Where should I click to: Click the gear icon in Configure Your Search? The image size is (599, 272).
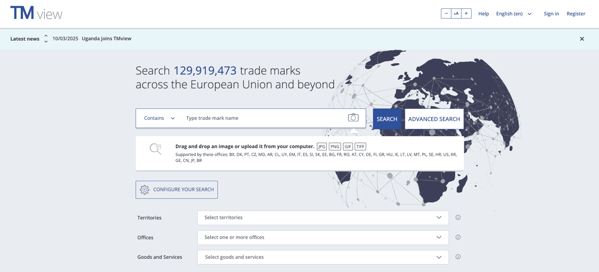pos(145,190)
